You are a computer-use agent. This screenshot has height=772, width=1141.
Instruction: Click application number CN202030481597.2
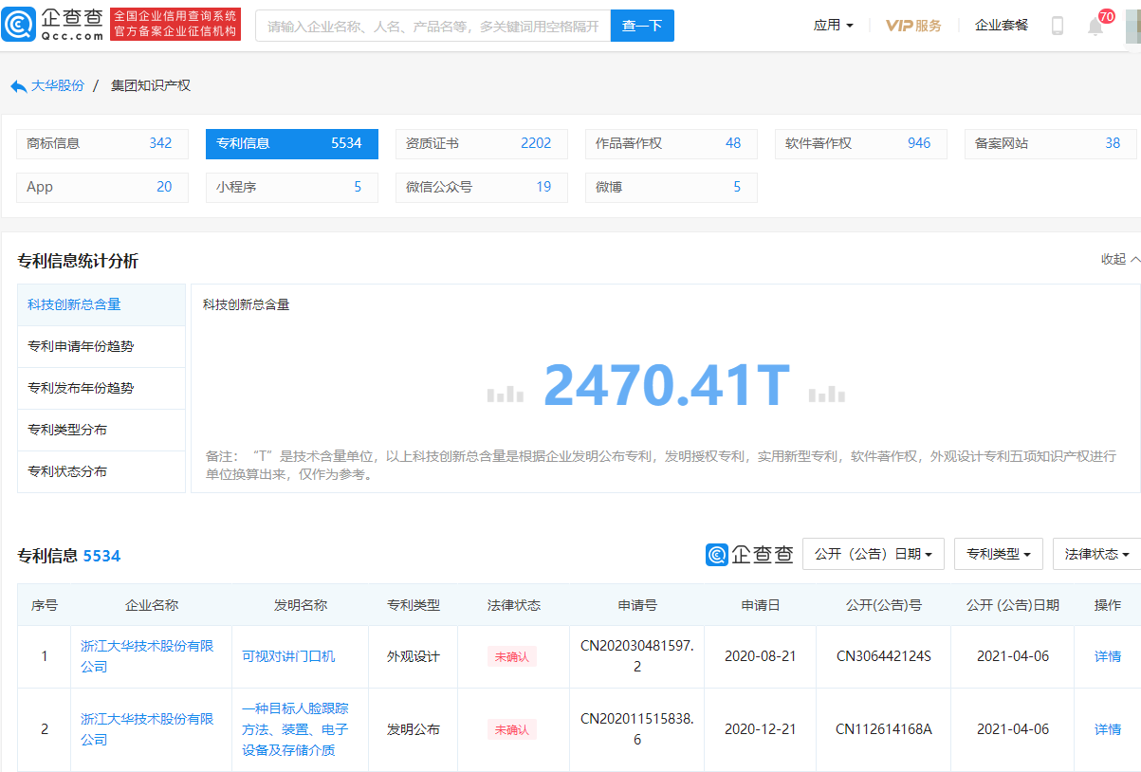(x=637, y=656)
